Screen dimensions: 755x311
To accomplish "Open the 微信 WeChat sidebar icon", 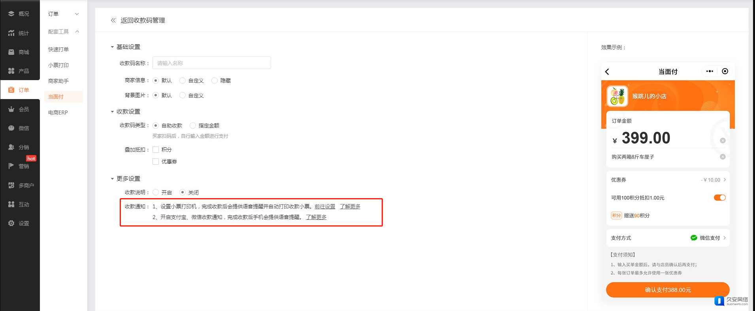I will 11,128.
